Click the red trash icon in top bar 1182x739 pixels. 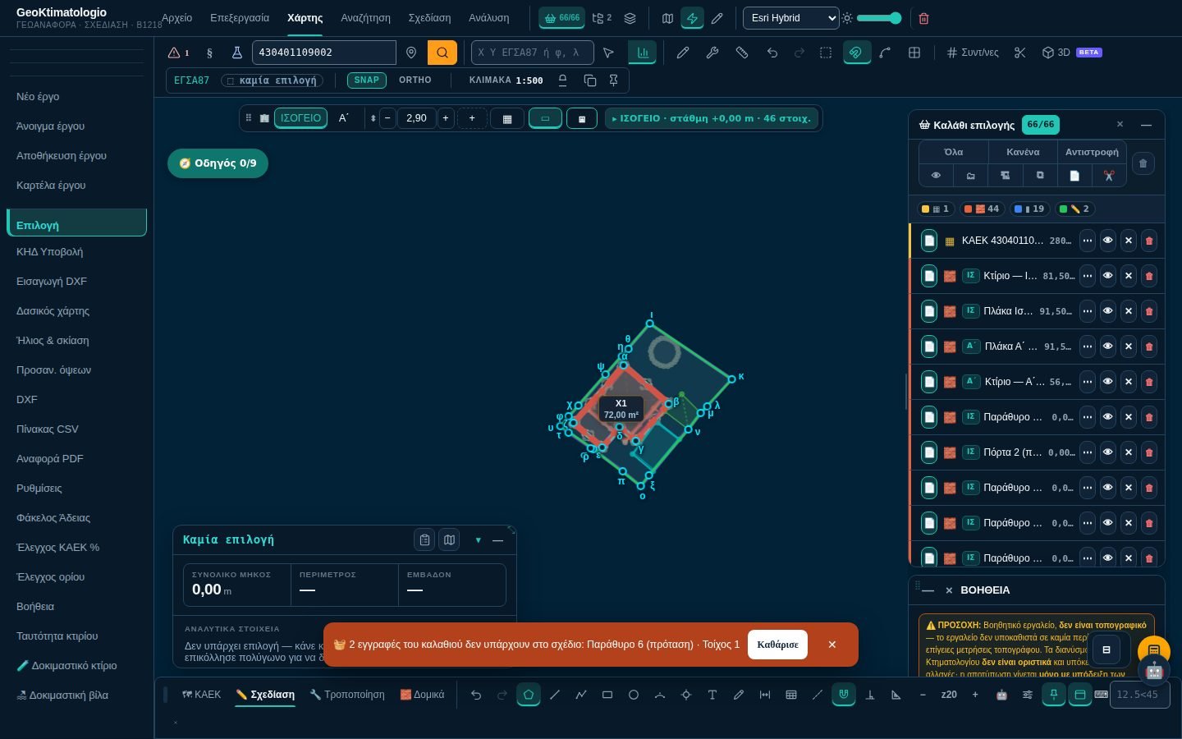click(x=923, y=18)
